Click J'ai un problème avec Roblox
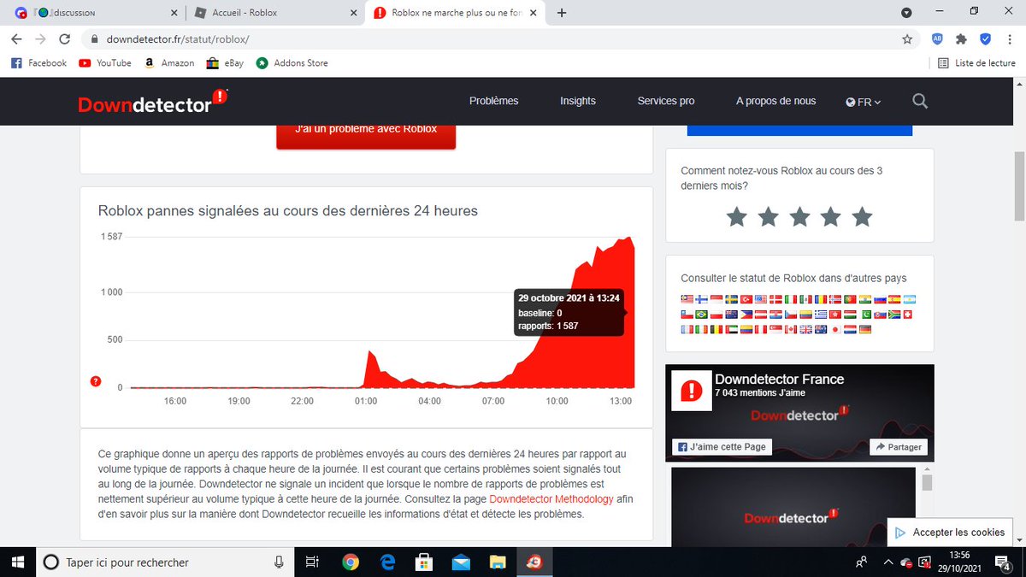1026x577 pixels. coord(366,132)
